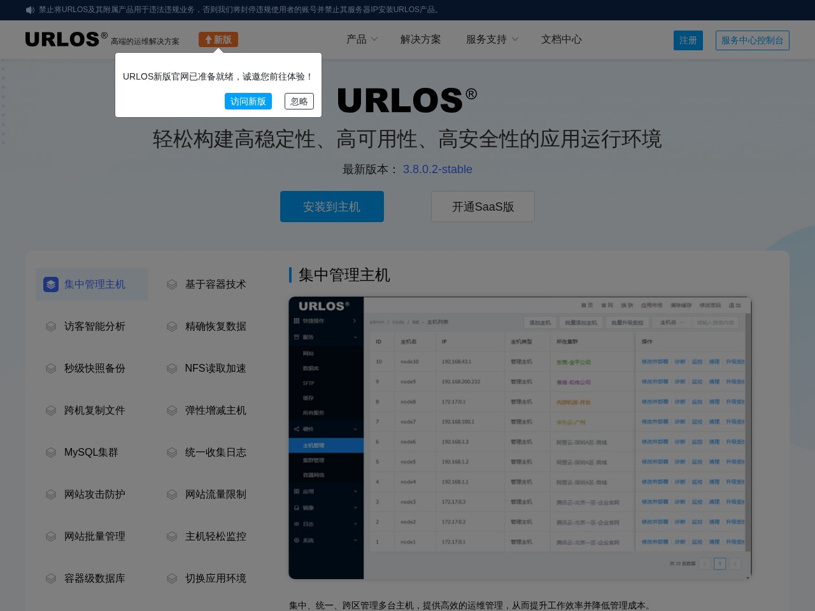Click the layers icon beside 网站攻击防护
The height and width of the screenshot is (611, 815).
[51, 495]
